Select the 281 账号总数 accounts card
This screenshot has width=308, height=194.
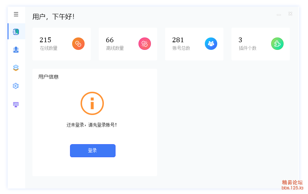click(x=194, y=44)
